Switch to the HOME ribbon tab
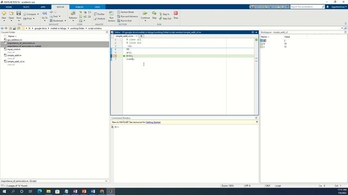348x195 pixels. [9, 7]
